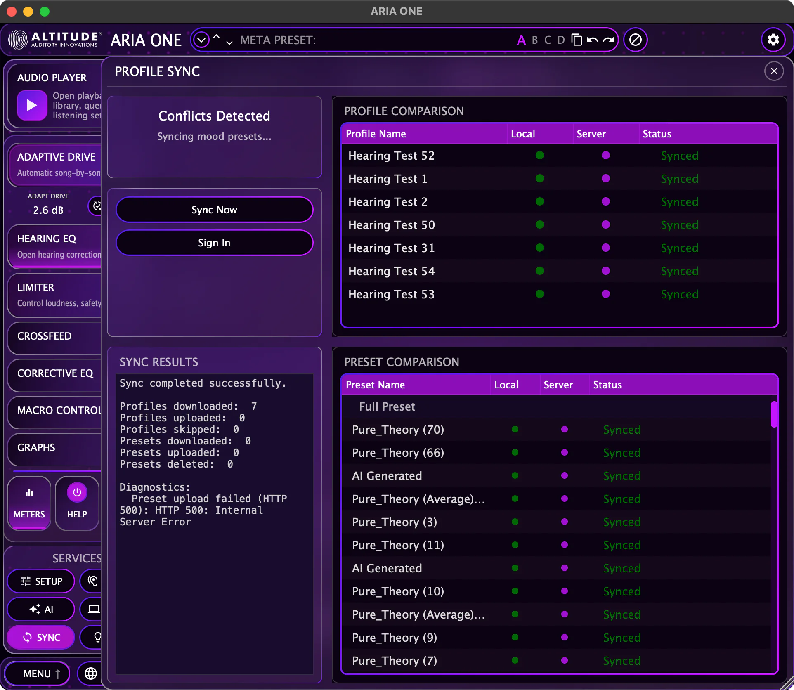Click the Altitude Auditory Innovations logo
794x690 pixels.
pos(54,40)
